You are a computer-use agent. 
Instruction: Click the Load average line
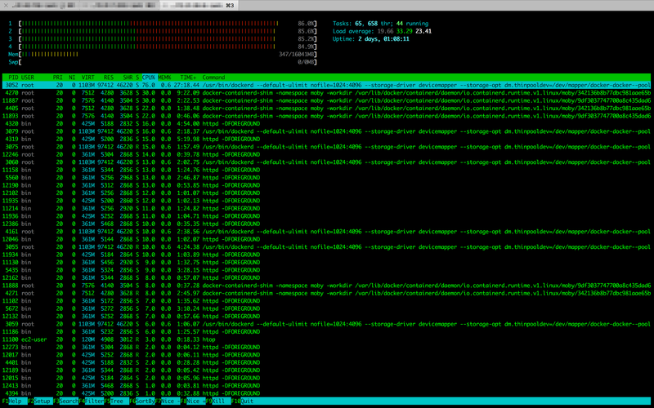(382, 31)
